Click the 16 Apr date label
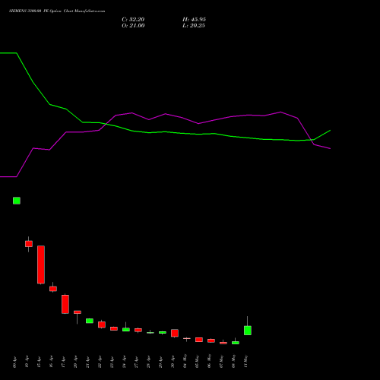The image size is (380, 380). pos(51,362)
